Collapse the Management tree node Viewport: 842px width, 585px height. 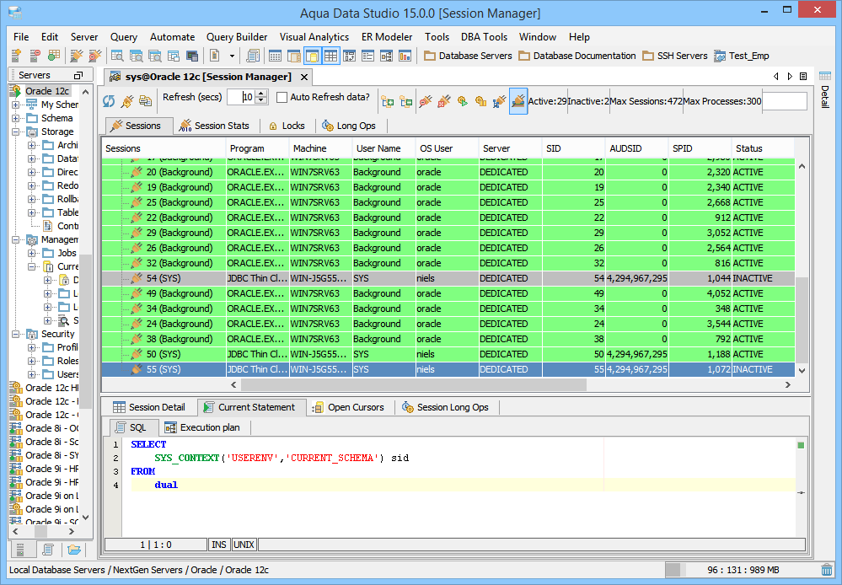pyautogui.click(x=15, y=239)
